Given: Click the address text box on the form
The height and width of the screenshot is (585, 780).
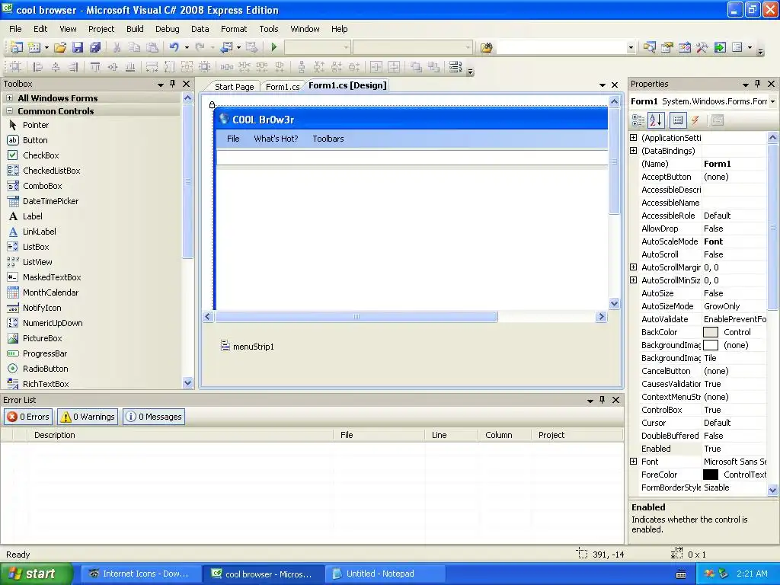Looking at the screenshot, I should point(412,158).
